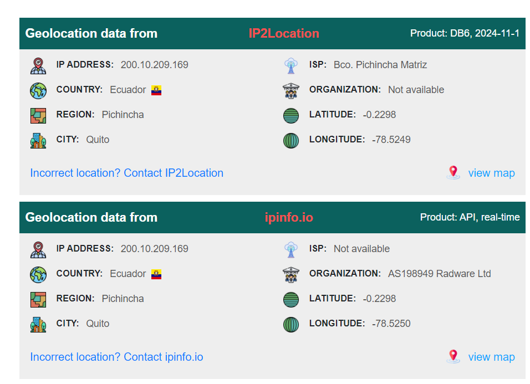
Task: Open view map link for ipinfo.io data
Action: point(491,357)
